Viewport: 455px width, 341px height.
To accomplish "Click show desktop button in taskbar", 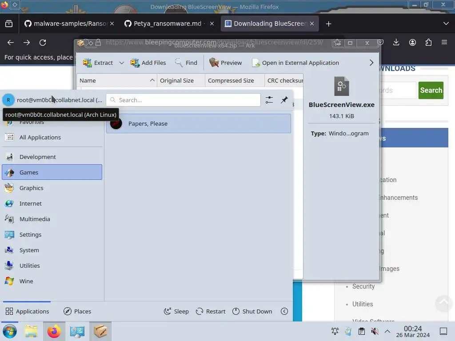I will click(443, 331).
